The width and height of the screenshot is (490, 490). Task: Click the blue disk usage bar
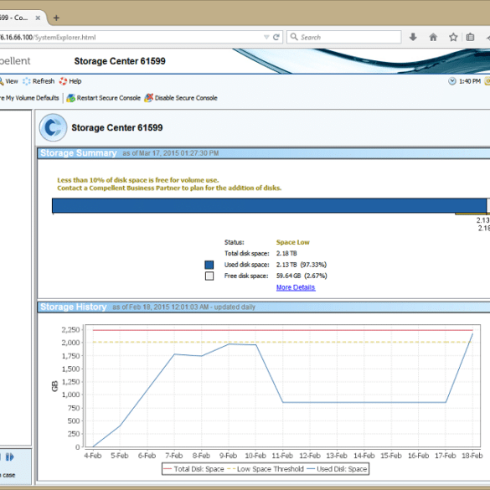pyautogui.click(x=269, y=205)
